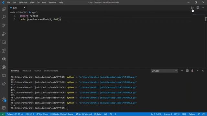Open the Help menu
Image resolution: width=207 pixels, height=116 pixels.
point(61,3)
